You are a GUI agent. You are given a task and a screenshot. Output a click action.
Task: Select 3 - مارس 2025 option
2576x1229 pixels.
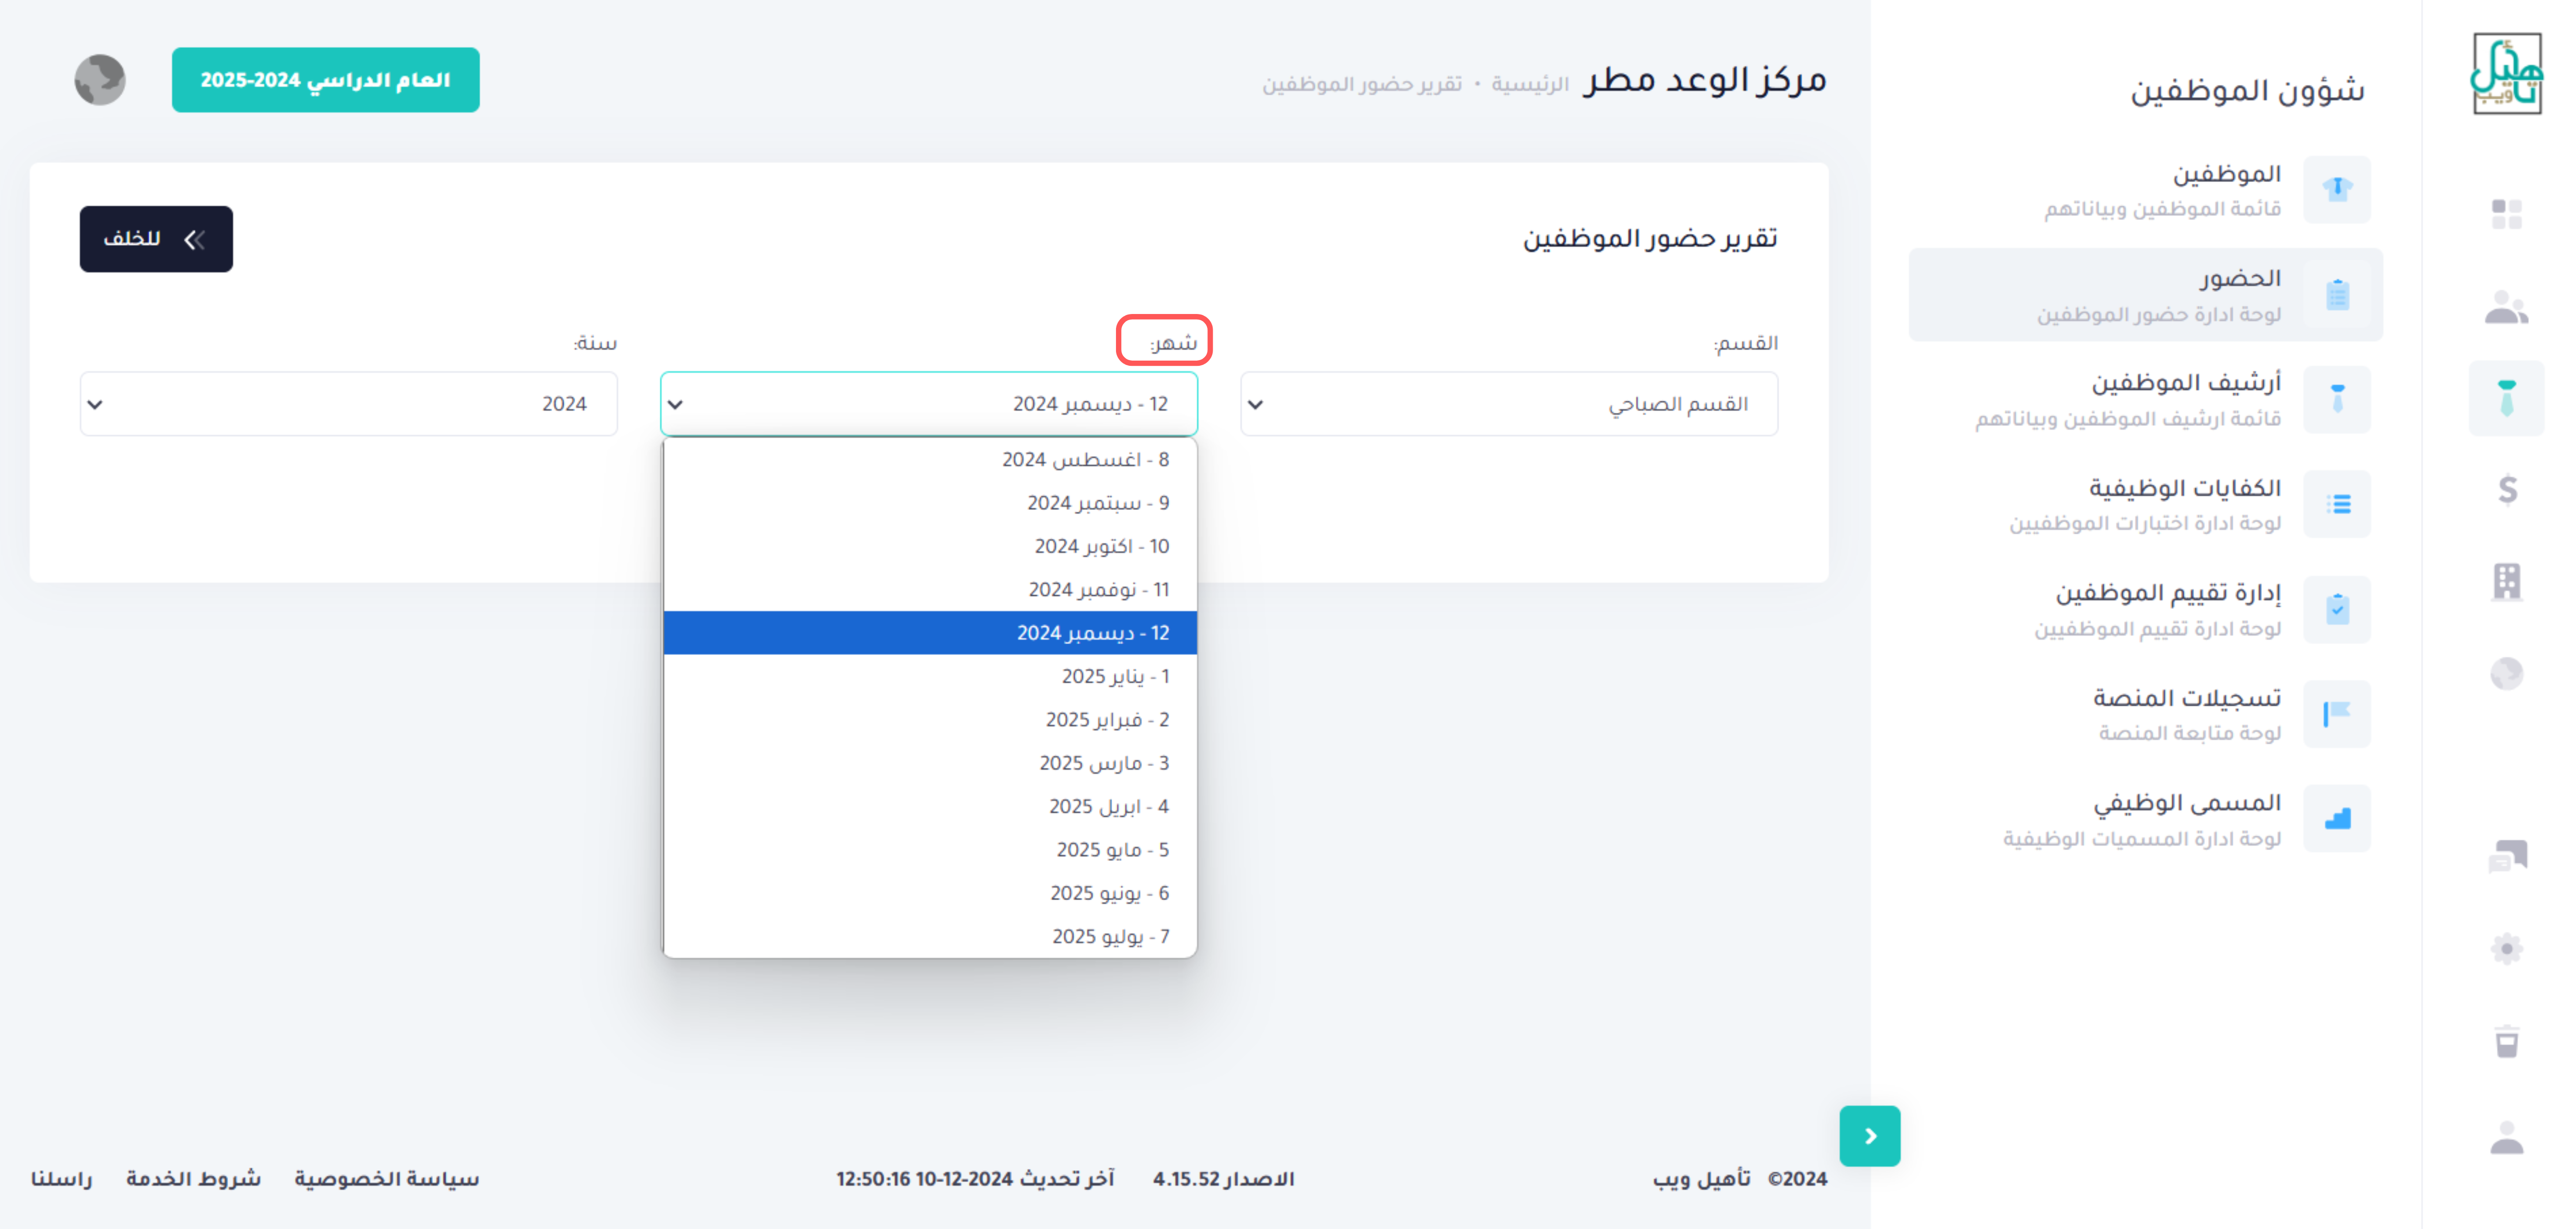929,763
